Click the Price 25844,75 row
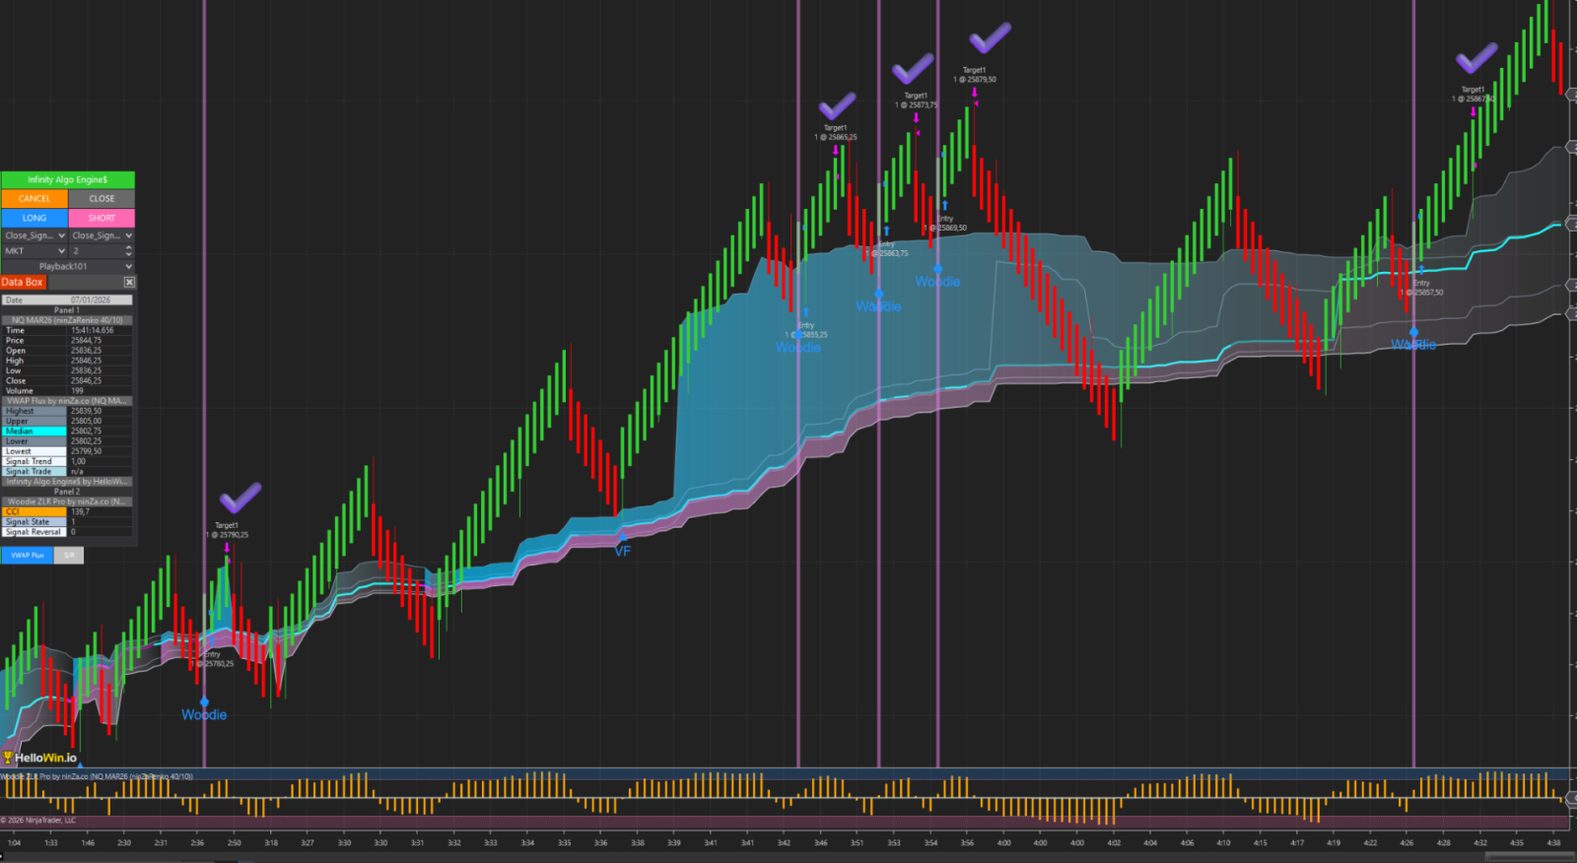Viewport: 1577px width, 863px height. point(67,340)
